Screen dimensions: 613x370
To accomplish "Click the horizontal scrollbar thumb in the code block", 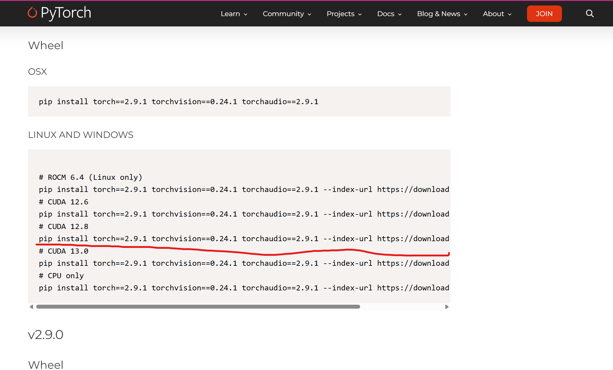I will pos(198,307).
